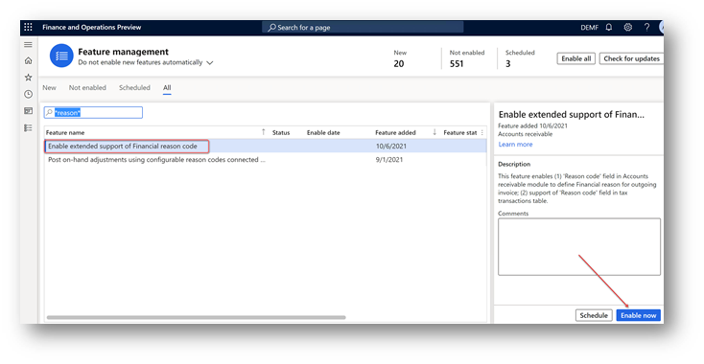704x364 pixels.
Task: Open grid column options icon
Action: (482, 133)
